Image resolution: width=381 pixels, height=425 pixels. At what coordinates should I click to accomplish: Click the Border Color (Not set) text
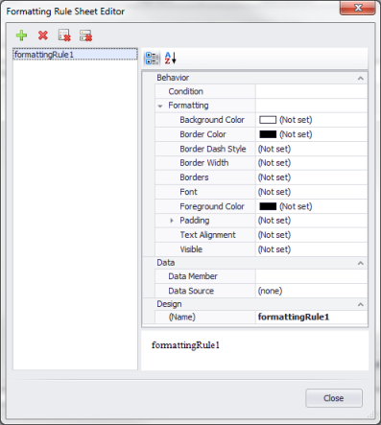click(296, 134)
